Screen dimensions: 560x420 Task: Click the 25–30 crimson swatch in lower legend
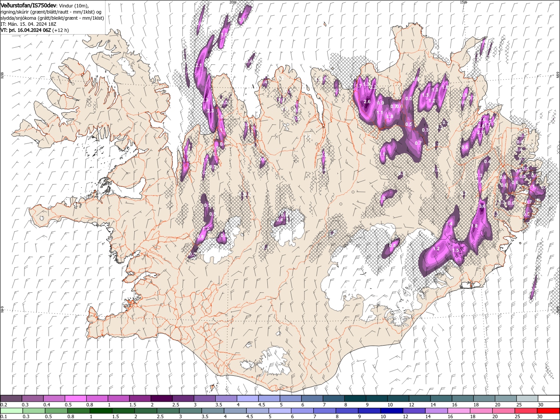(526, 411)
